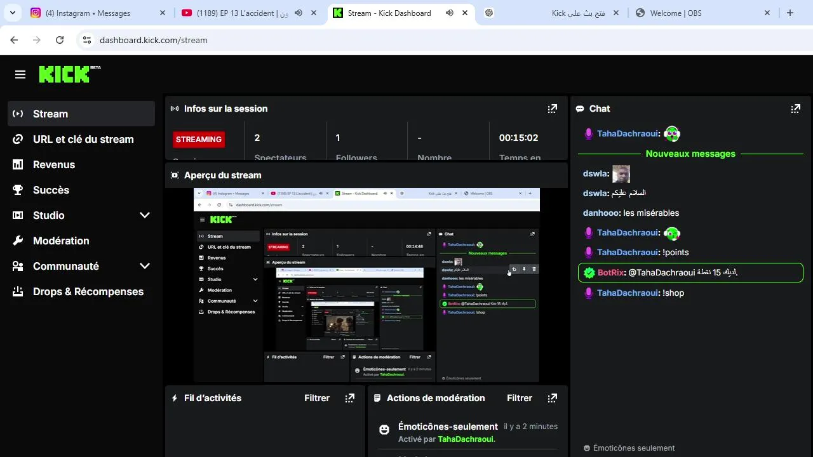Filter the Actions de modération list
This screenshot has height=457, width=813.
(x=520, y=398)
